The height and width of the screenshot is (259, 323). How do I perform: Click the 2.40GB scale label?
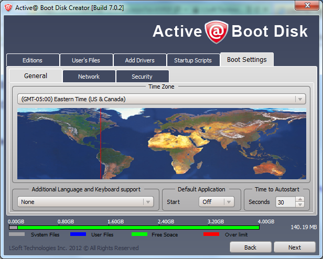166,221
